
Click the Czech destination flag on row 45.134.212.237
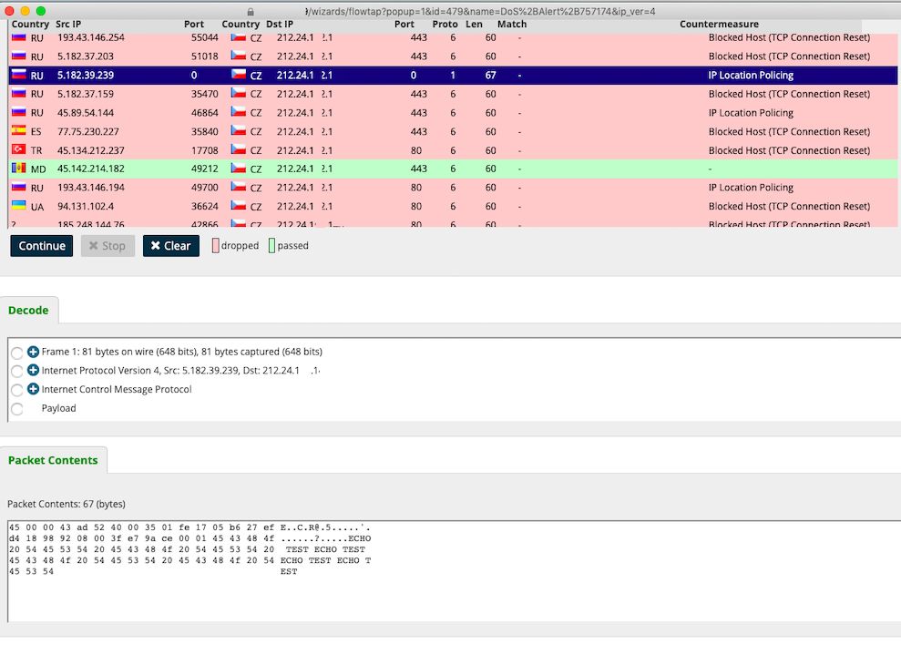point(239,149)
